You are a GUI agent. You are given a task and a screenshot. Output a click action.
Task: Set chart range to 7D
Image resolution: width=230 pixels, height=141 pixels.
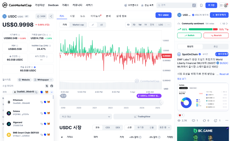point(134,25)
